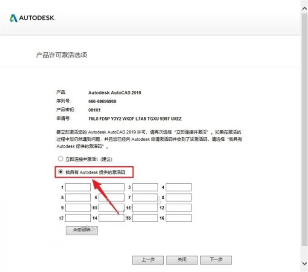Click activation code field 9
Viewport: 308px width, 272px height.
[x=78, y=207]
